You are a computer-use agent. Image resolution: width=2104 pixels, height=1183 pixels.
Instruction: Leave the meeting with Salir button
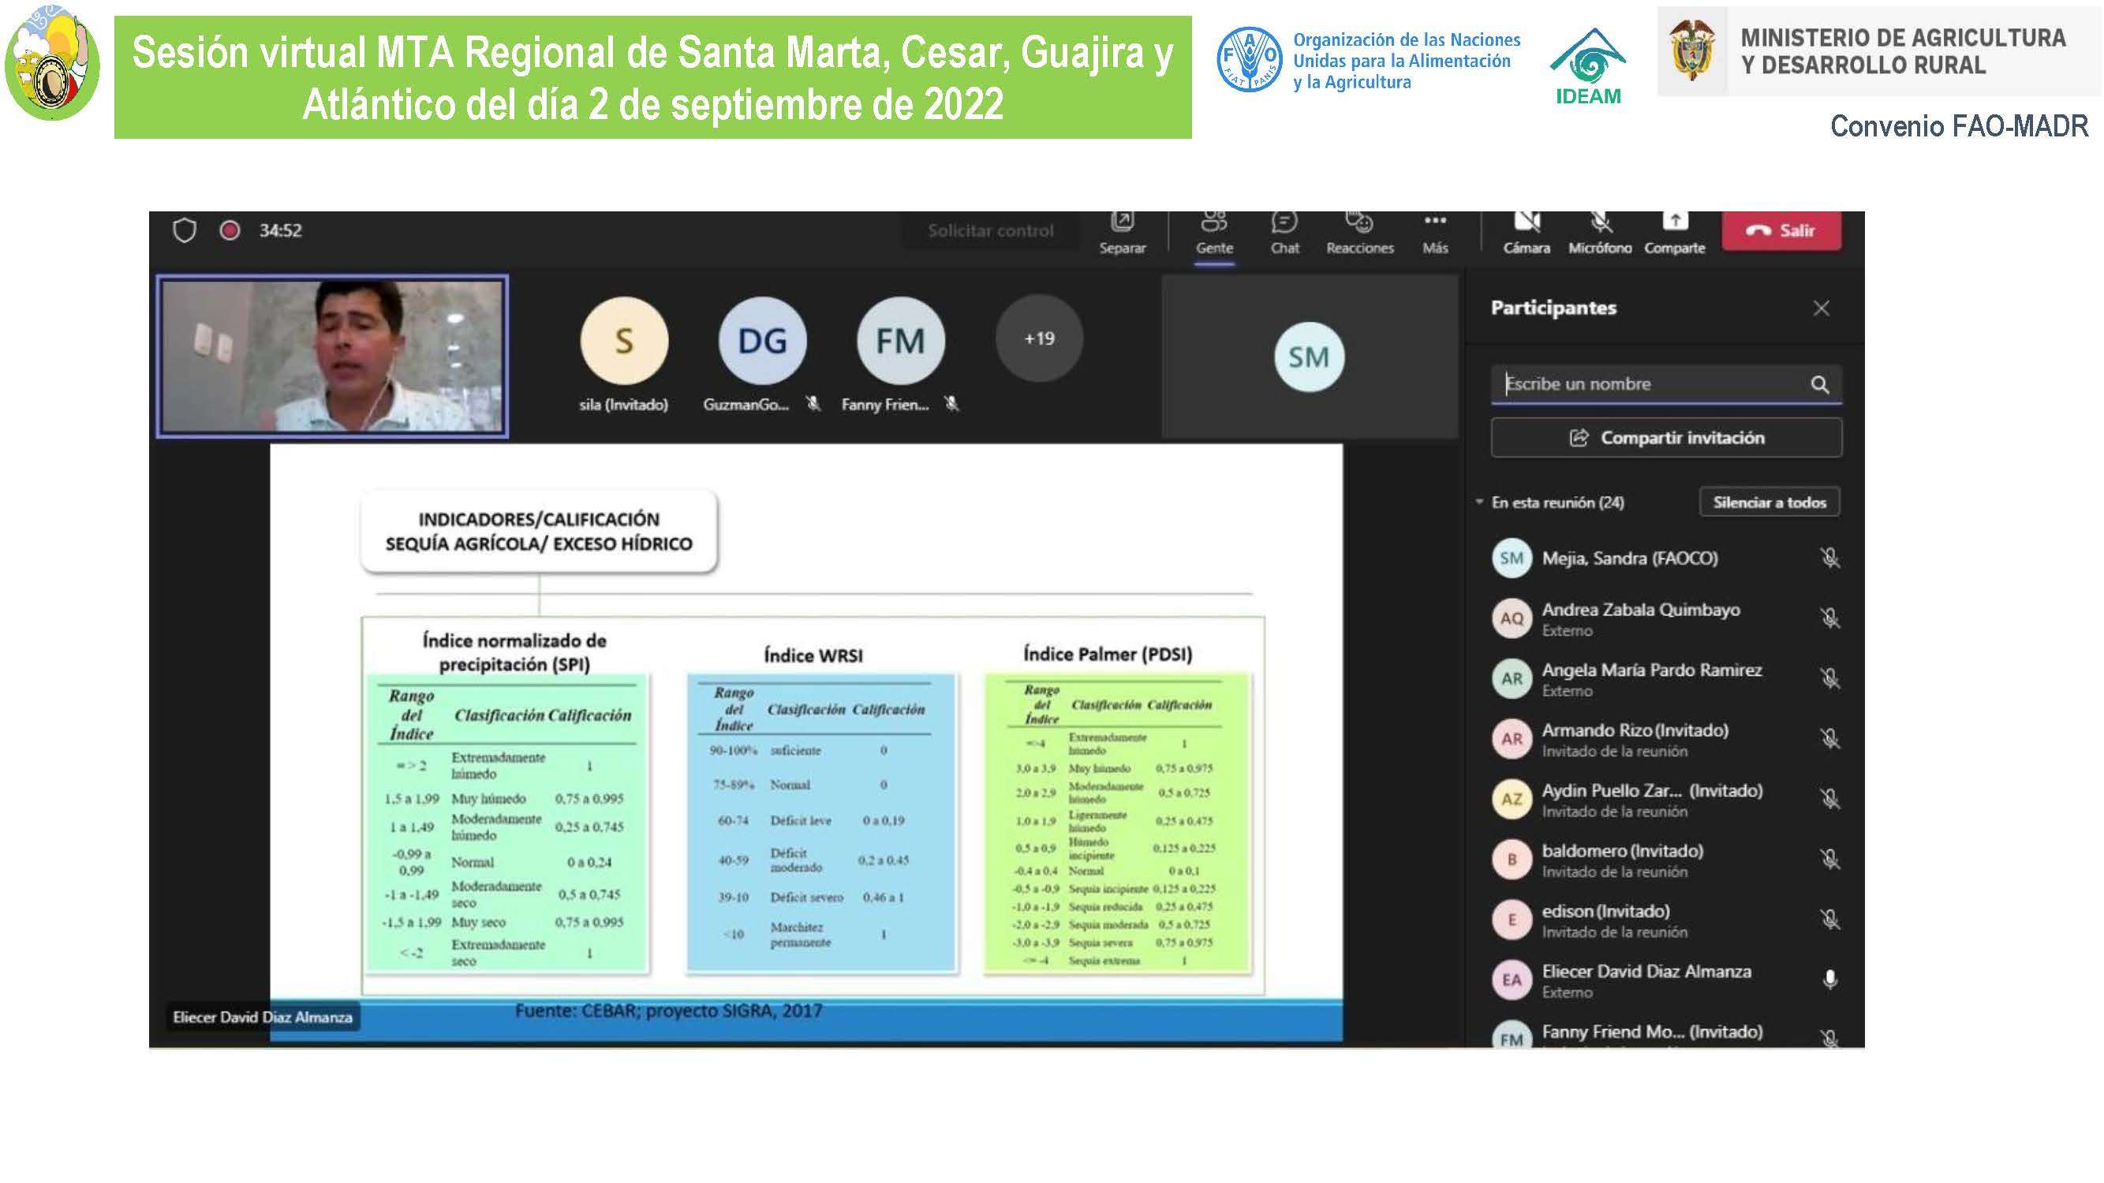click(x=1781, y=231)
